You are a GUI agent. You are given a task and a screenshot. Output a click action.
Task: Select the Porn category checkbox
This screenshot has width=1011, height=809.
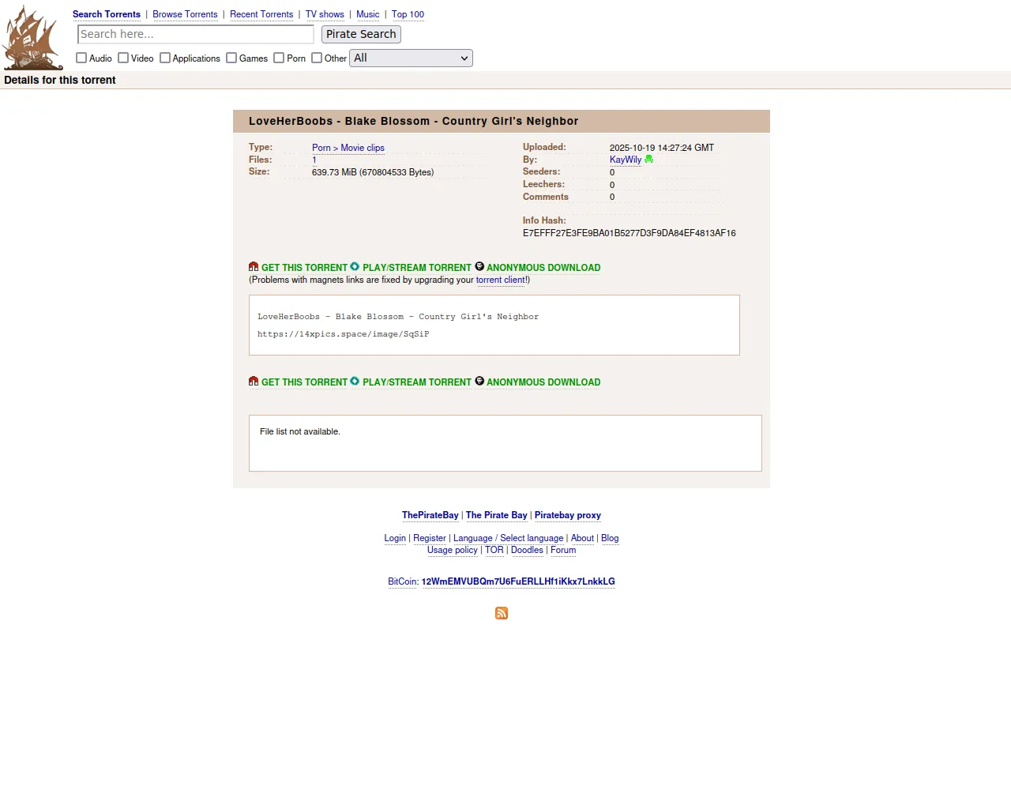tap(279, 58)
